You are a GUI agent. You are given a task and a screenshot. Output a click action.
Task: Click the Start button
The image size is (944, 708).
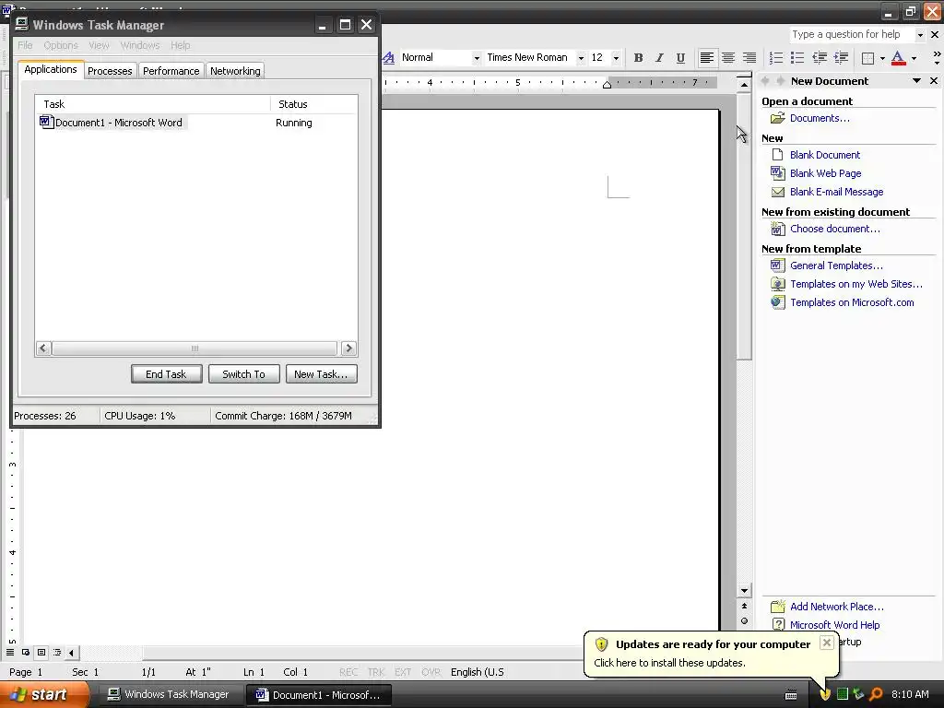[x=44, y=695]
